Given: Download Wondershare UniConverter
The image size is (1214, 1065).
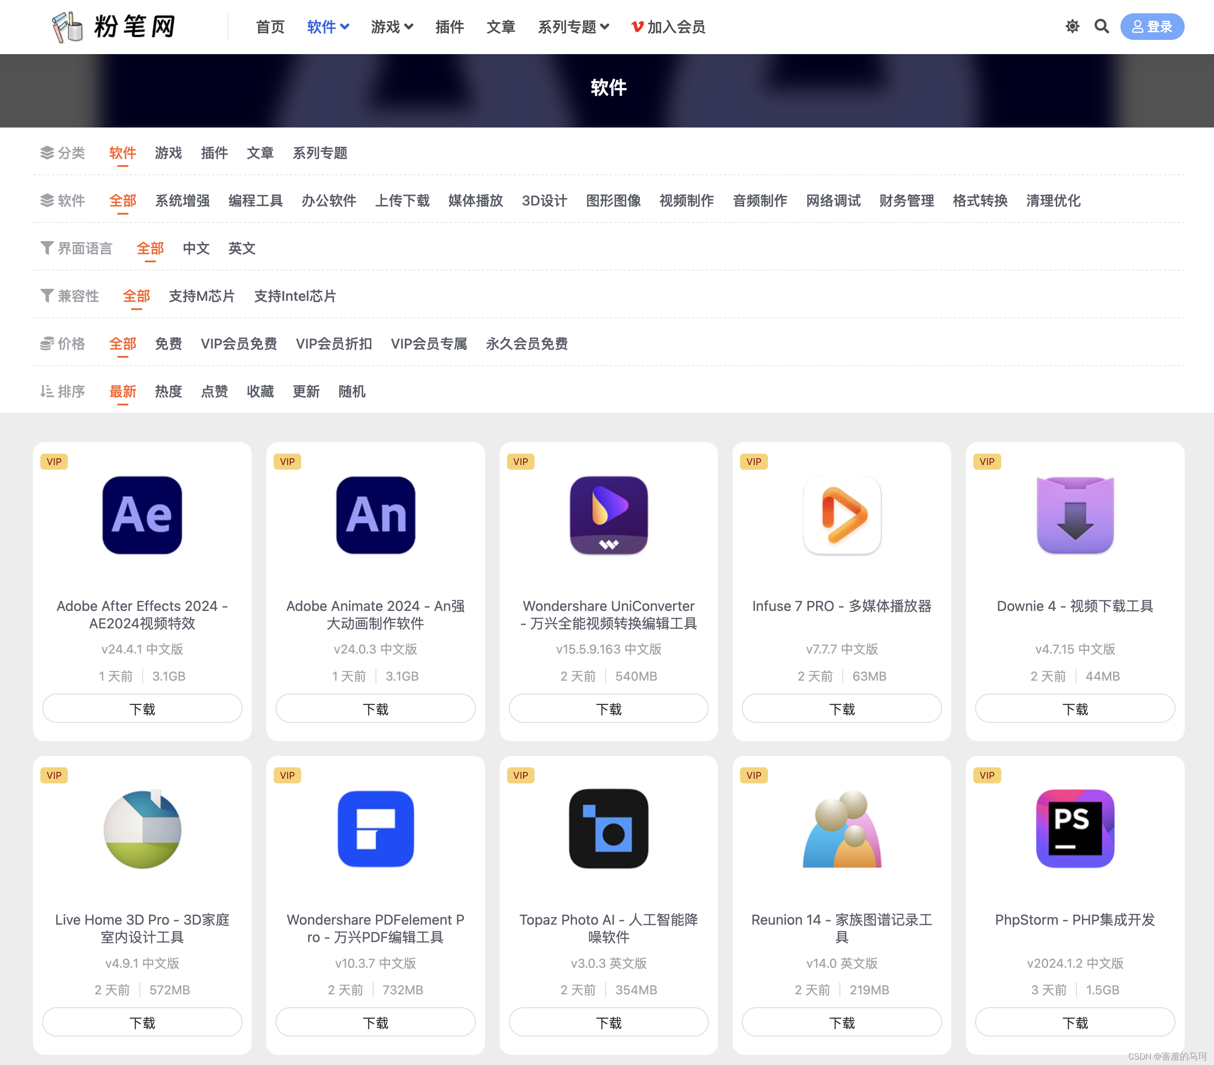Looking at the screenshot, I should 609,709.
